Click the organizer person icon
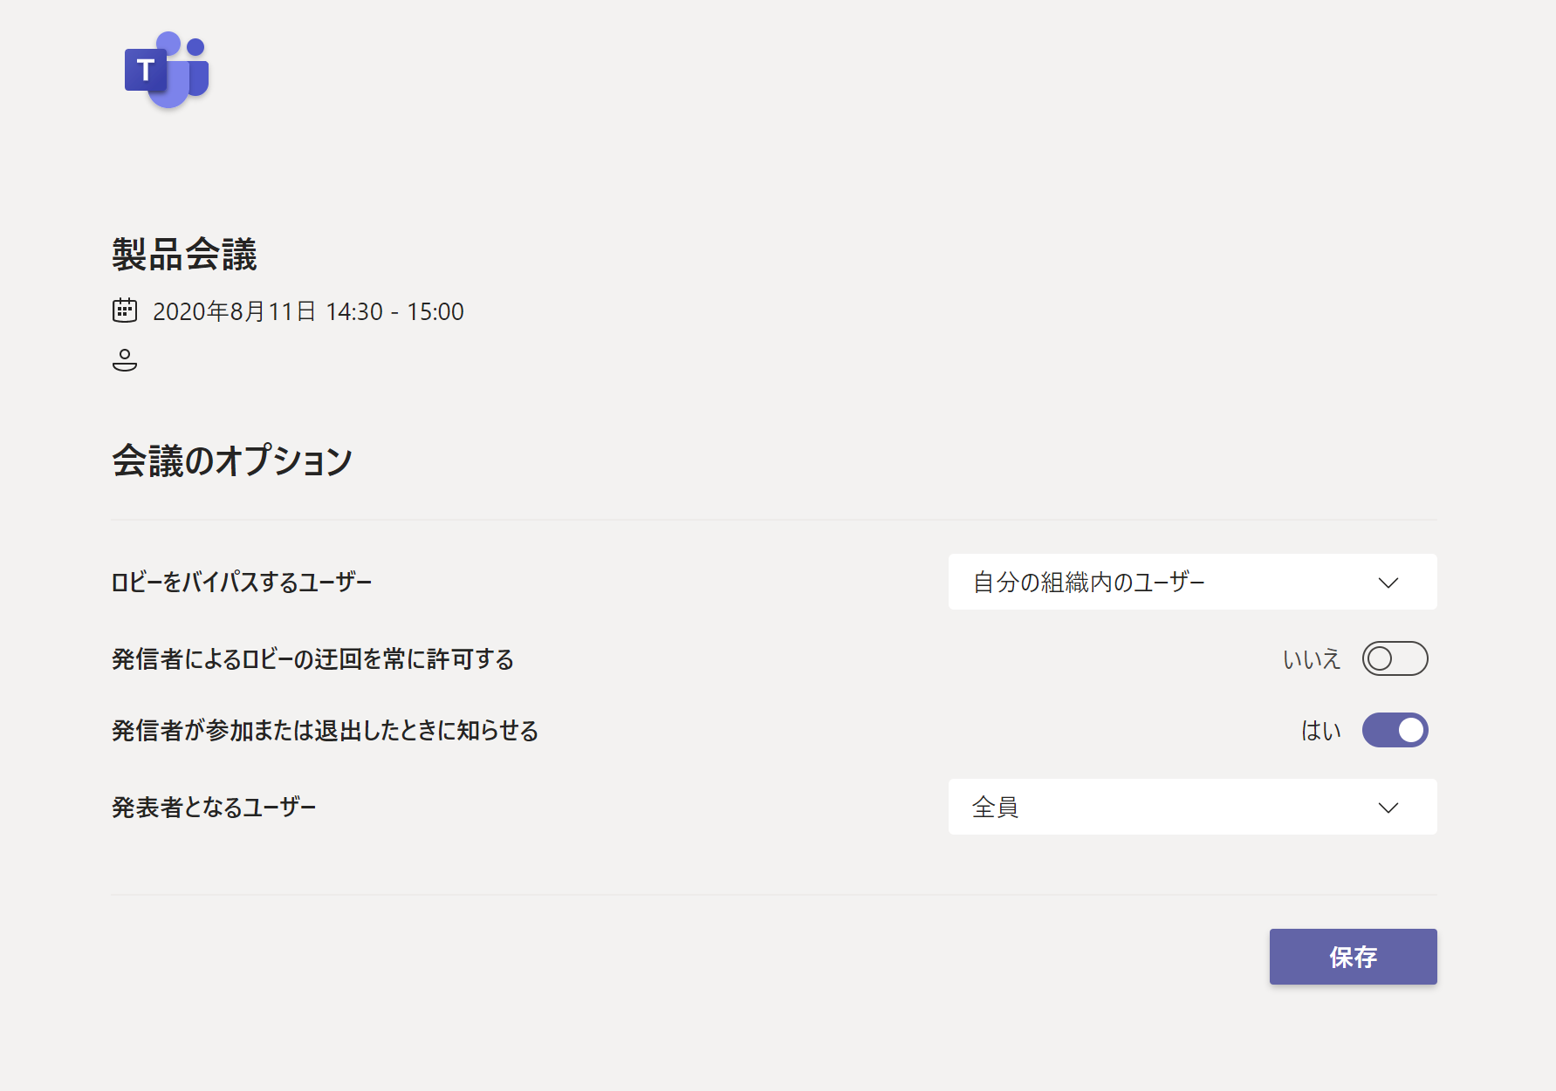Image resolution: width=1556 pixels, height=1091 pixels. [x=125, y=360]
